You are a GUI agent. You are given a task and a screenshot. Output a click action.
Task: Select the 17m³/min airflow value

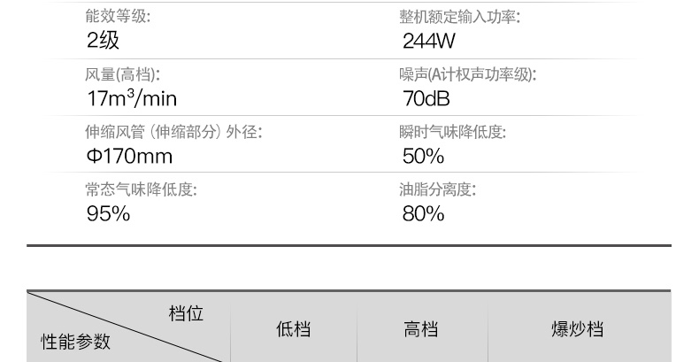click(132, 98)
